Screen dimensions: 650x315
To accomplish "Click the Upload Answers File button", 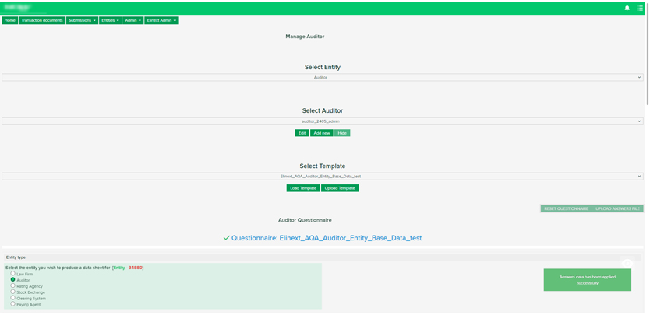I will (x=617, y=208).
